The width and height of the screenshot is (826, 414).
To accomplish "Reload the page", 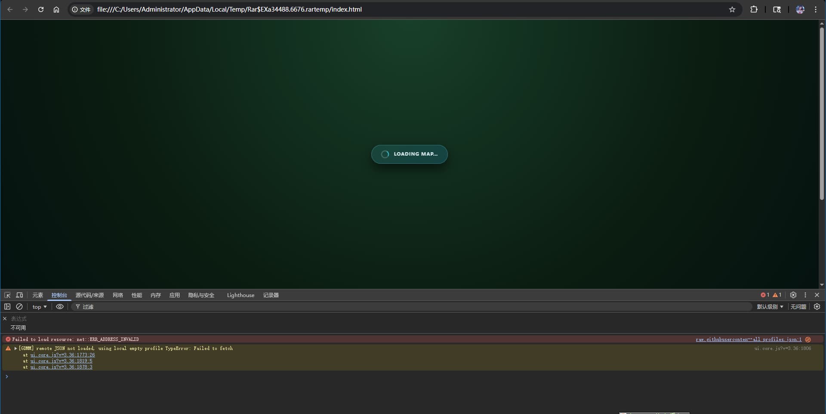I will (41, 9).
